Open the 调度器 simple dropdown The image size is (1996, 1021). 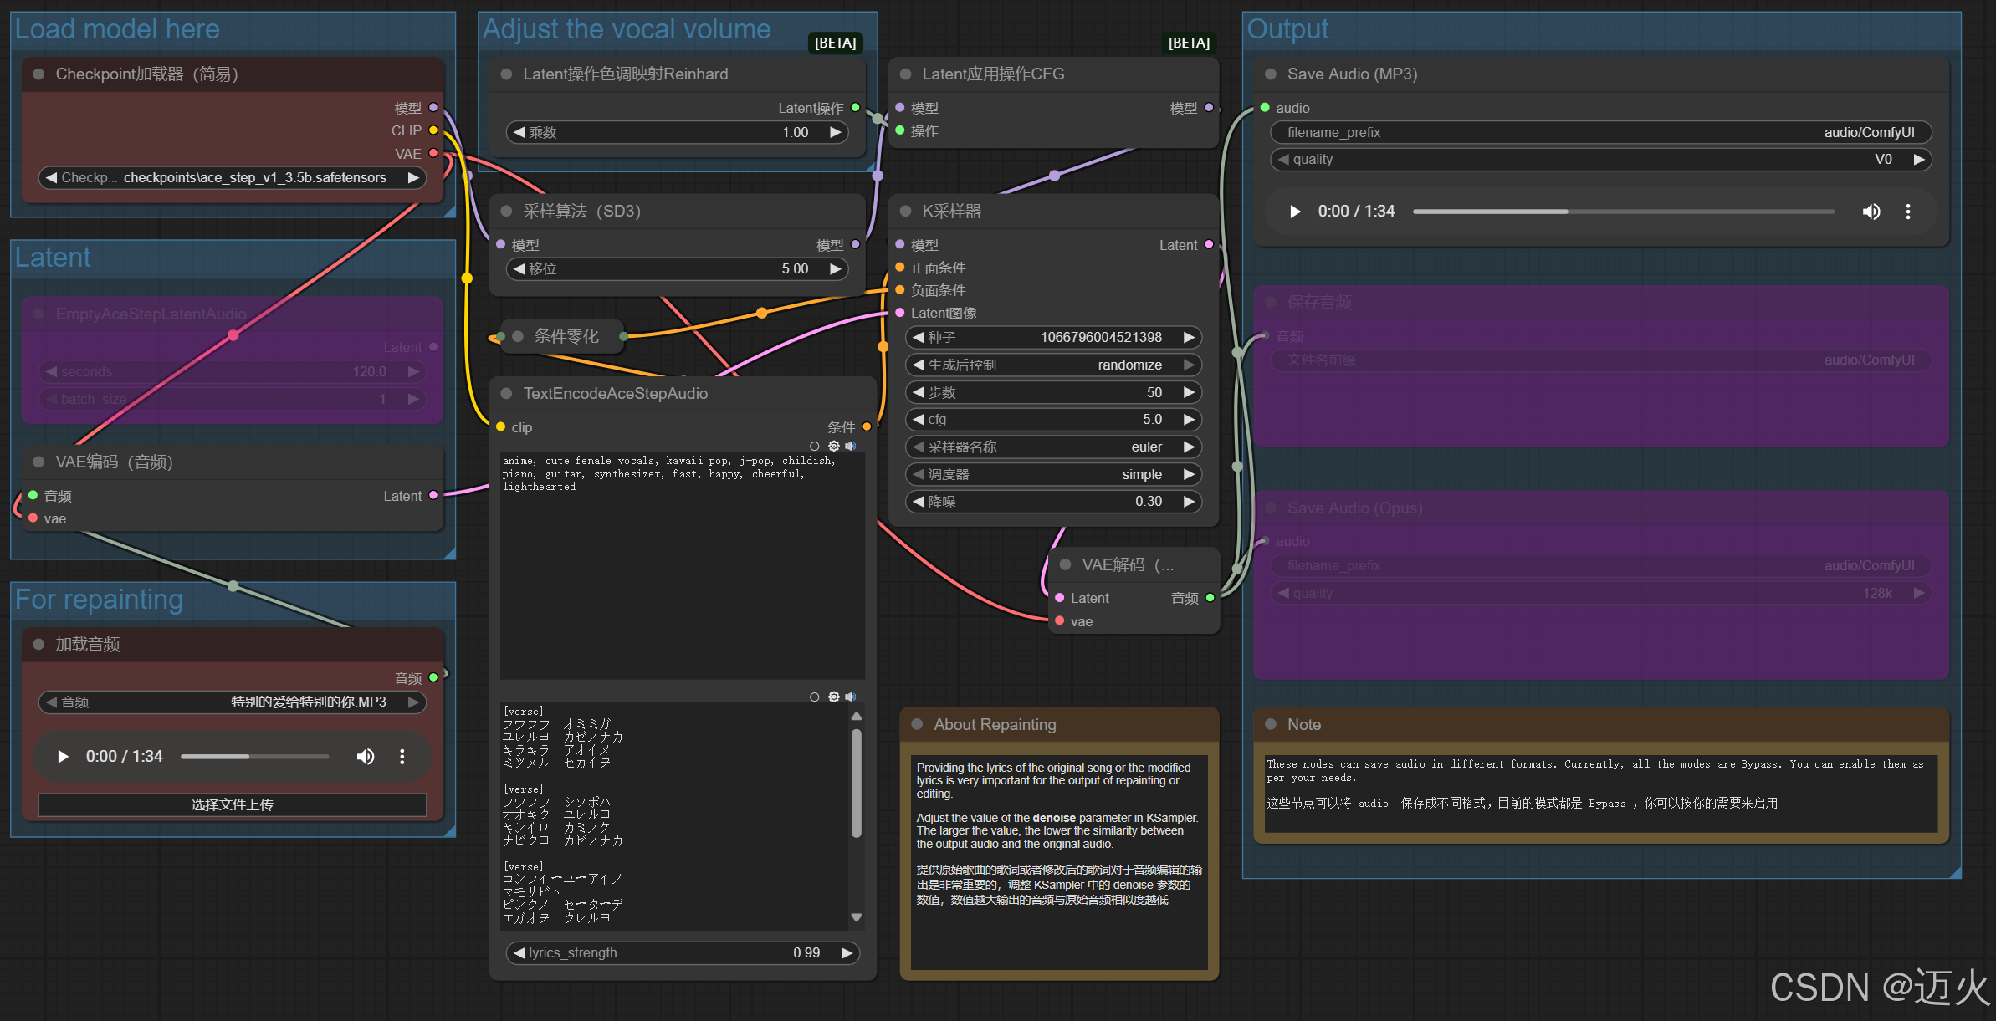click(x=1054, y=474)
